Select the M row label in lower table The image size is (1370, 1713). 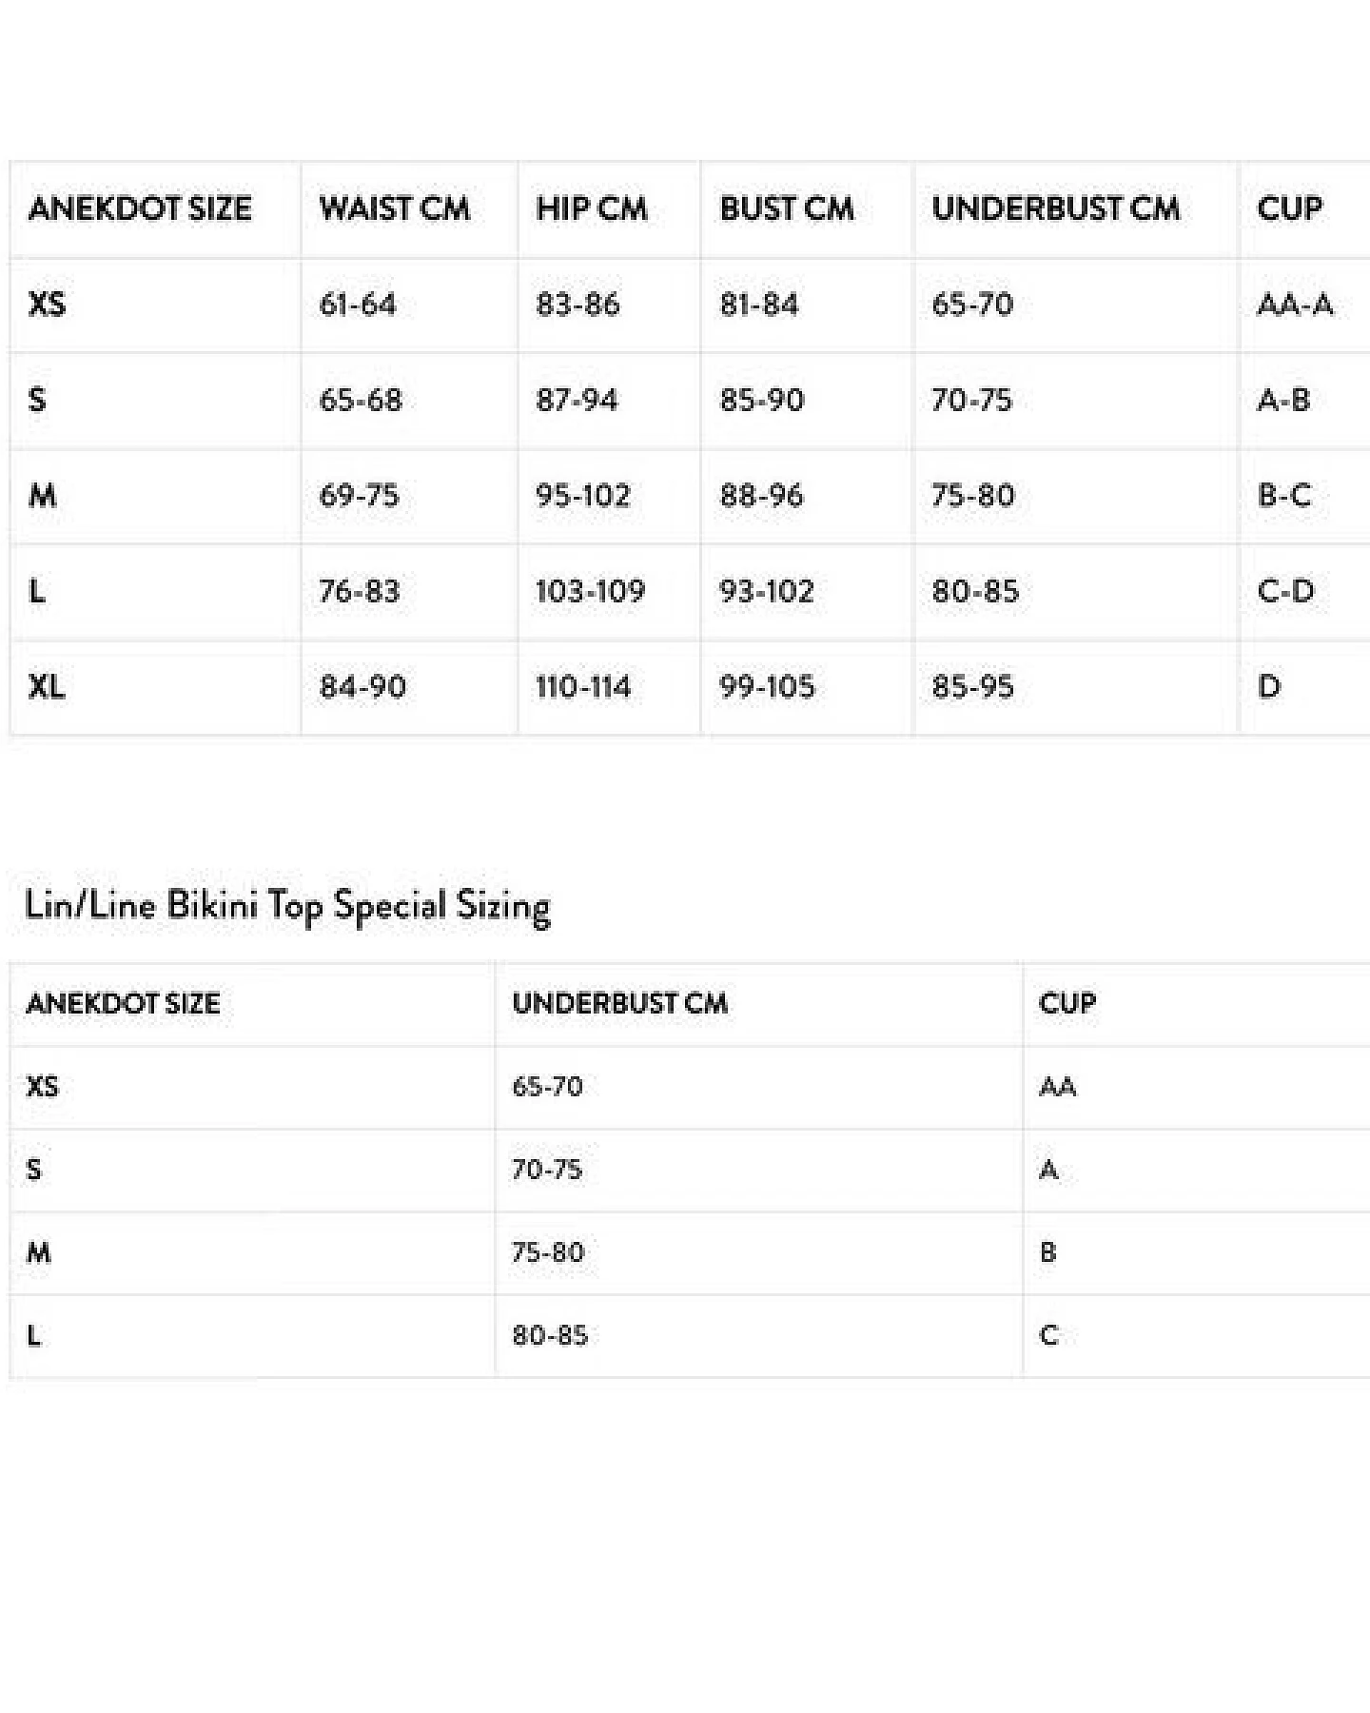pyautogui.click(x=38, y=1252)
